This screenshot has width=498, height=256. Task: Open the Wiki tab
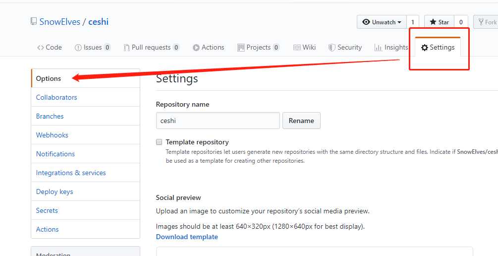click(x=304, y=48)
